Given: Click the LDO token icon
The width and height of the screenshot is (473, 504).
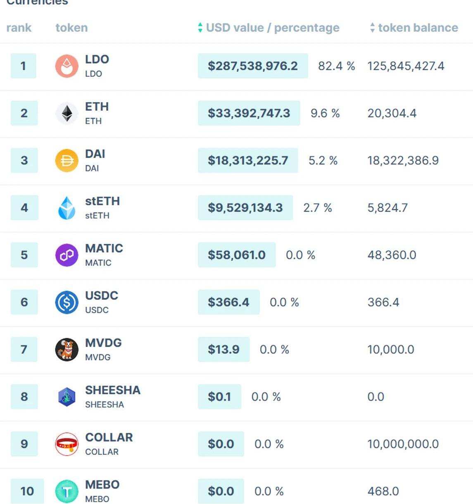Looking at the screenshot, I should (67, 66).
